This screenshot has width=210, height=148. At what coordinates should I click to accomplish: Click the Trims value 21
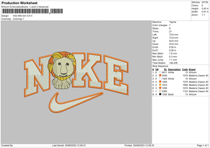click(x=170, y=31)
